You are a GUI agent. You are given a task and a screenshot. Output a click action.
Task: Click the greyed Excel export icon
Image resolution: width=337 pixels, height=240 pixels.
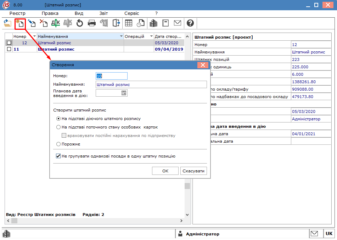point(104,23)
